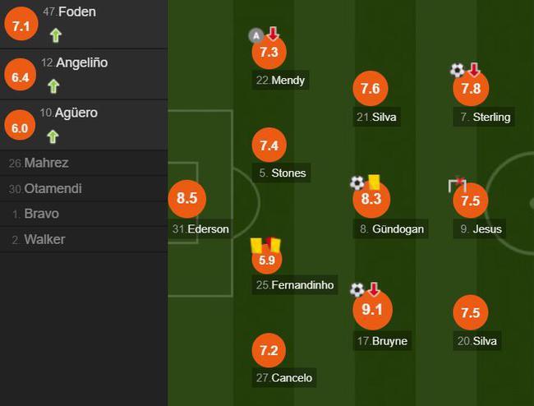Open Bruyne's 9.1 rating badge
Screen dimensions: 534x406
[x=372, y=310]
